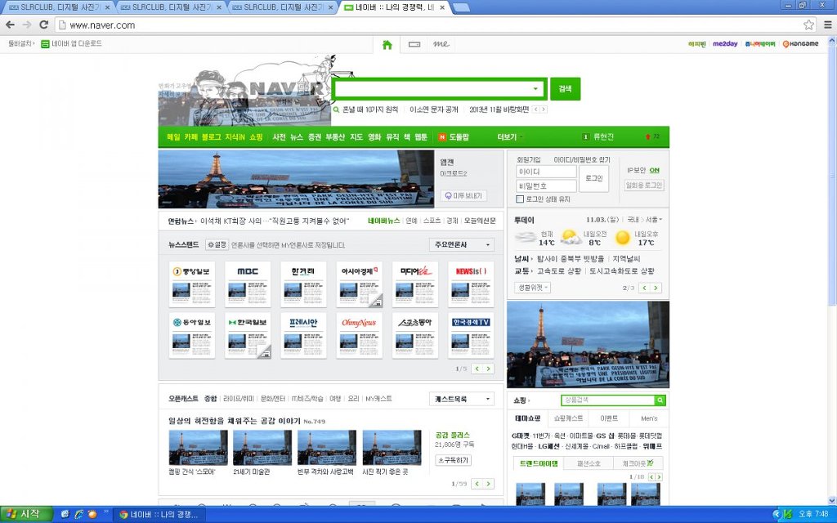837x523 pixels.
Task: Open the '21세기 미술관' cast thumbnail
Action: coord(262,447)
